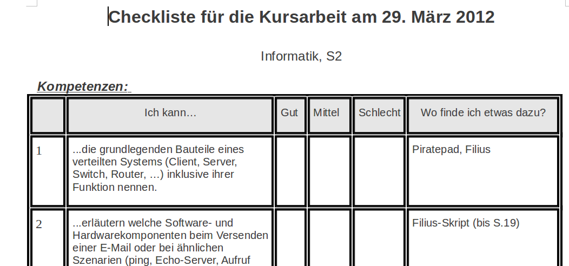Click the empty 'Mittel' cell in row 1
Viewport: 569px width, 266px height.
(x=329, y=171)
